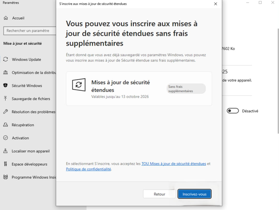Open the Activation settings page
This screenshot has width=279, height=210.
(20, 138)
